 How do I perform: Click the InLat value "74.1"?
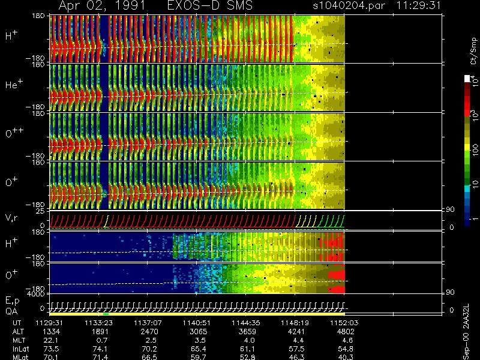point(101,349)
